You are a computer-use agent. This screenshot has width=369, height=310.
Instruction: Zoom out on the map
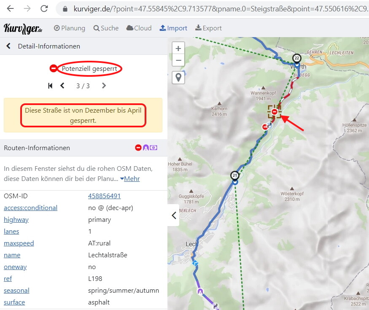click(178, 61)
